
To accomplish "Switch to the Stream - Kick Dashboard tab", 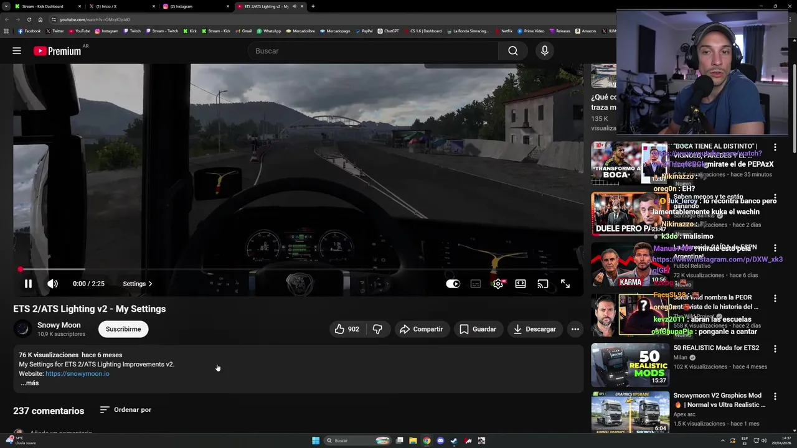I will pyautogui.click(x=48, y=6).
